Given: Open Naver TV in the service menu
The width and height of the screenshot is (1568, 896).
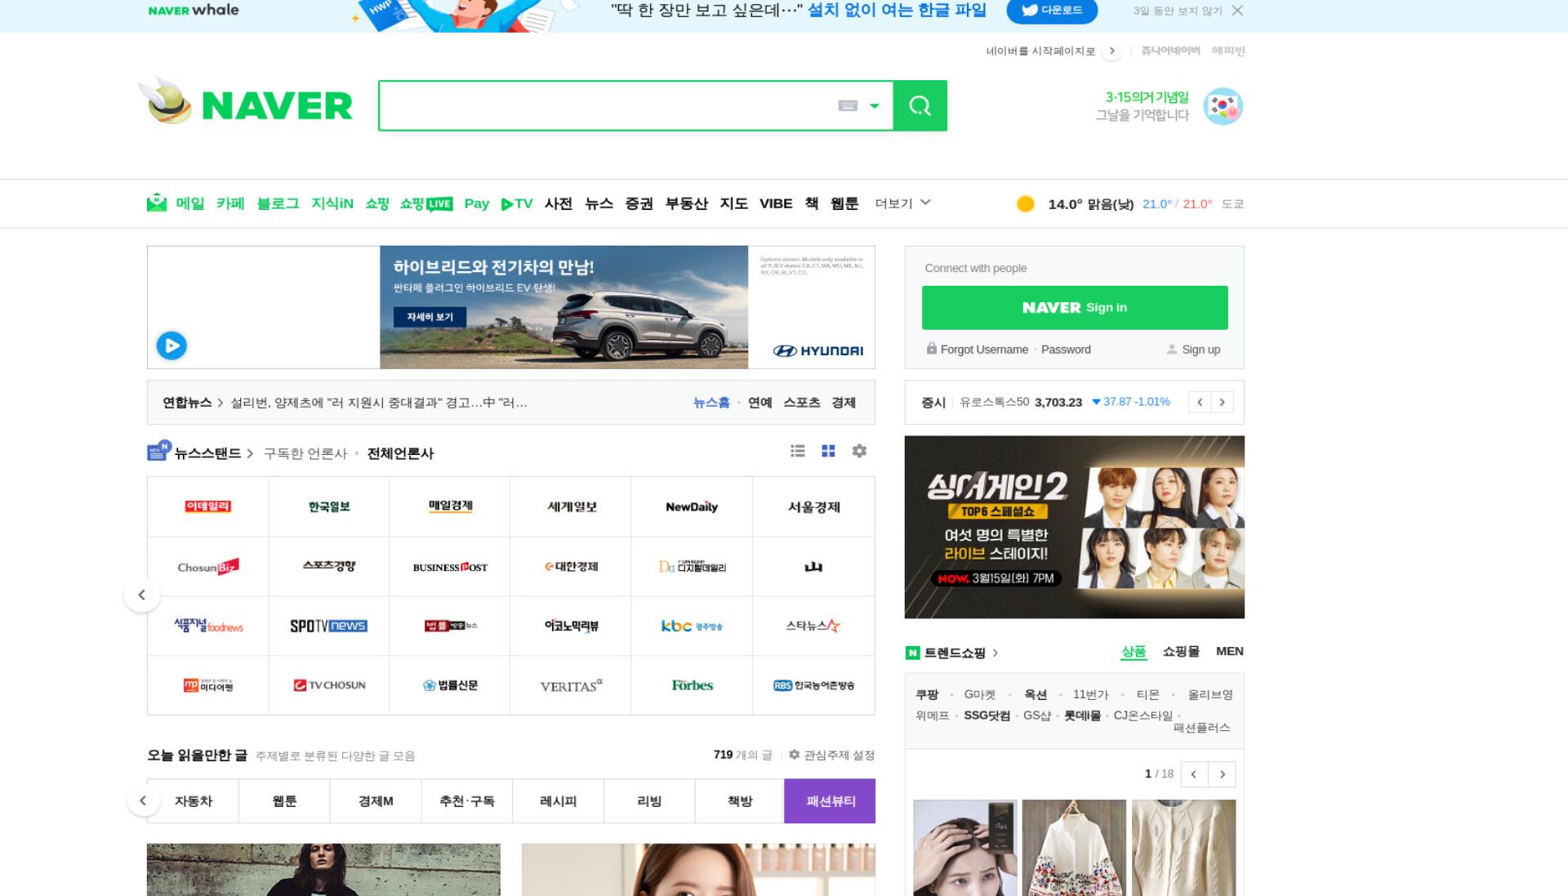Looking at the screenshot, I should [517, 203].
